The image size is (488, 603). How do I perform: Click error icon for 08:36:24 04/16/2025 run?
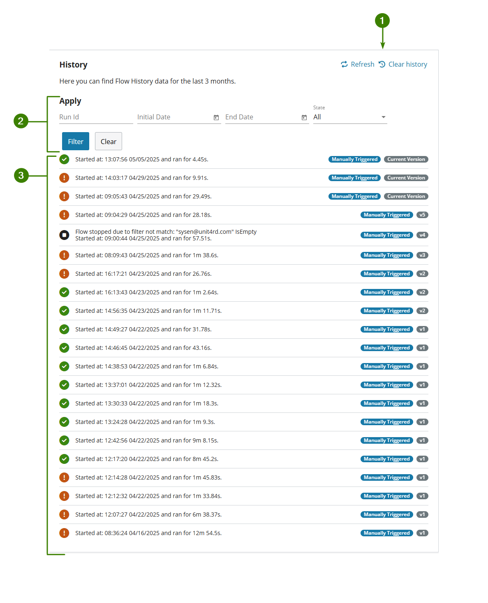(64, 533)
